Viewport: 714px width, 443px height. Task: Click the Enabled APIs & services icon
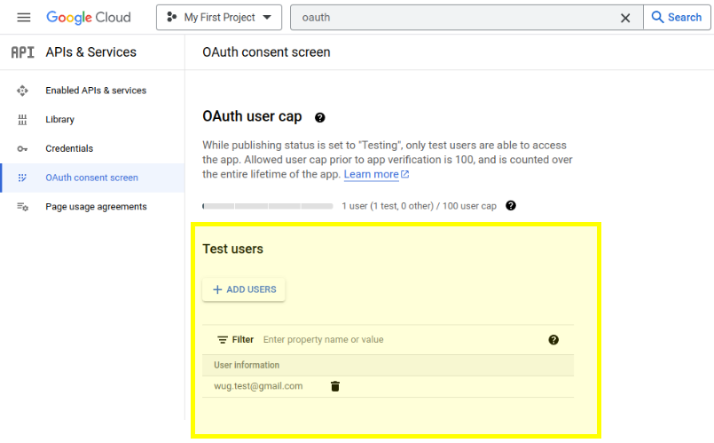click(22, 91)
